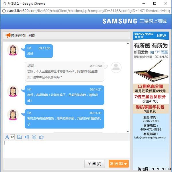Click the 您好 message bubble from lin

39,51
